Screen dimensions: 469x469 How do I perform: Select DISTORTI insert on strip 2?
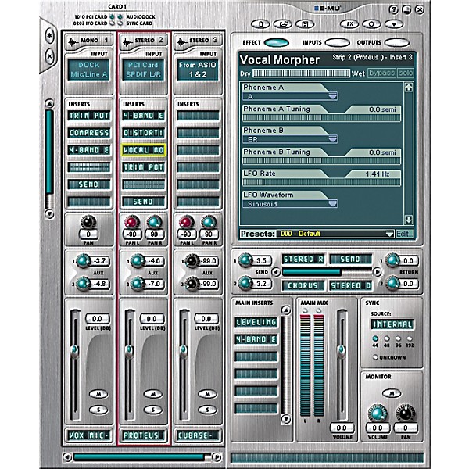(143, 133)
